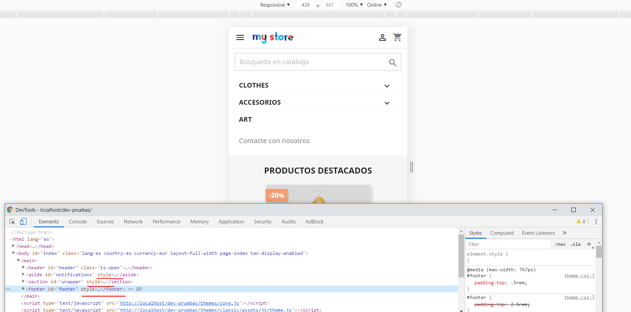The height and width of the screenshot is (312, 631).
Task: Open the CLOTHES category link
Action: 254,85
